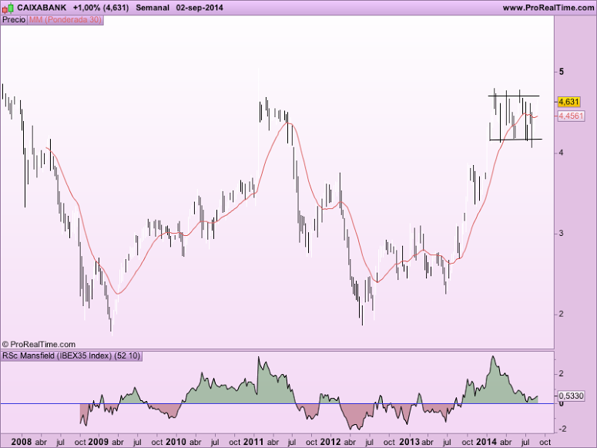This screenshot has width=597, height=448.
Task: Click the 0,5330 RSc value tag
Action: click(x=572, y=396)
